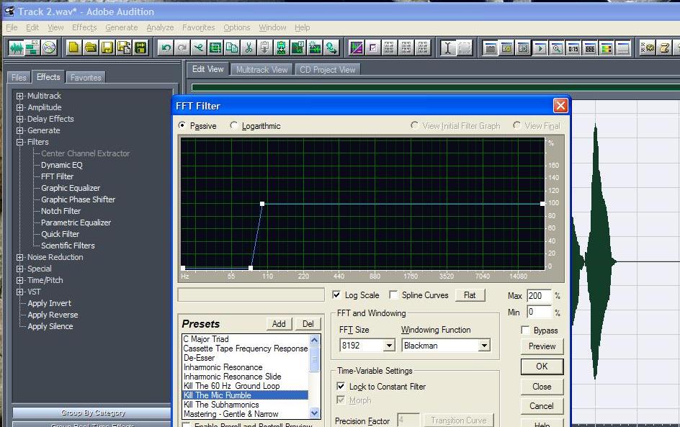
Task: Click the Cut scissors icon
Action: point(249,48)
